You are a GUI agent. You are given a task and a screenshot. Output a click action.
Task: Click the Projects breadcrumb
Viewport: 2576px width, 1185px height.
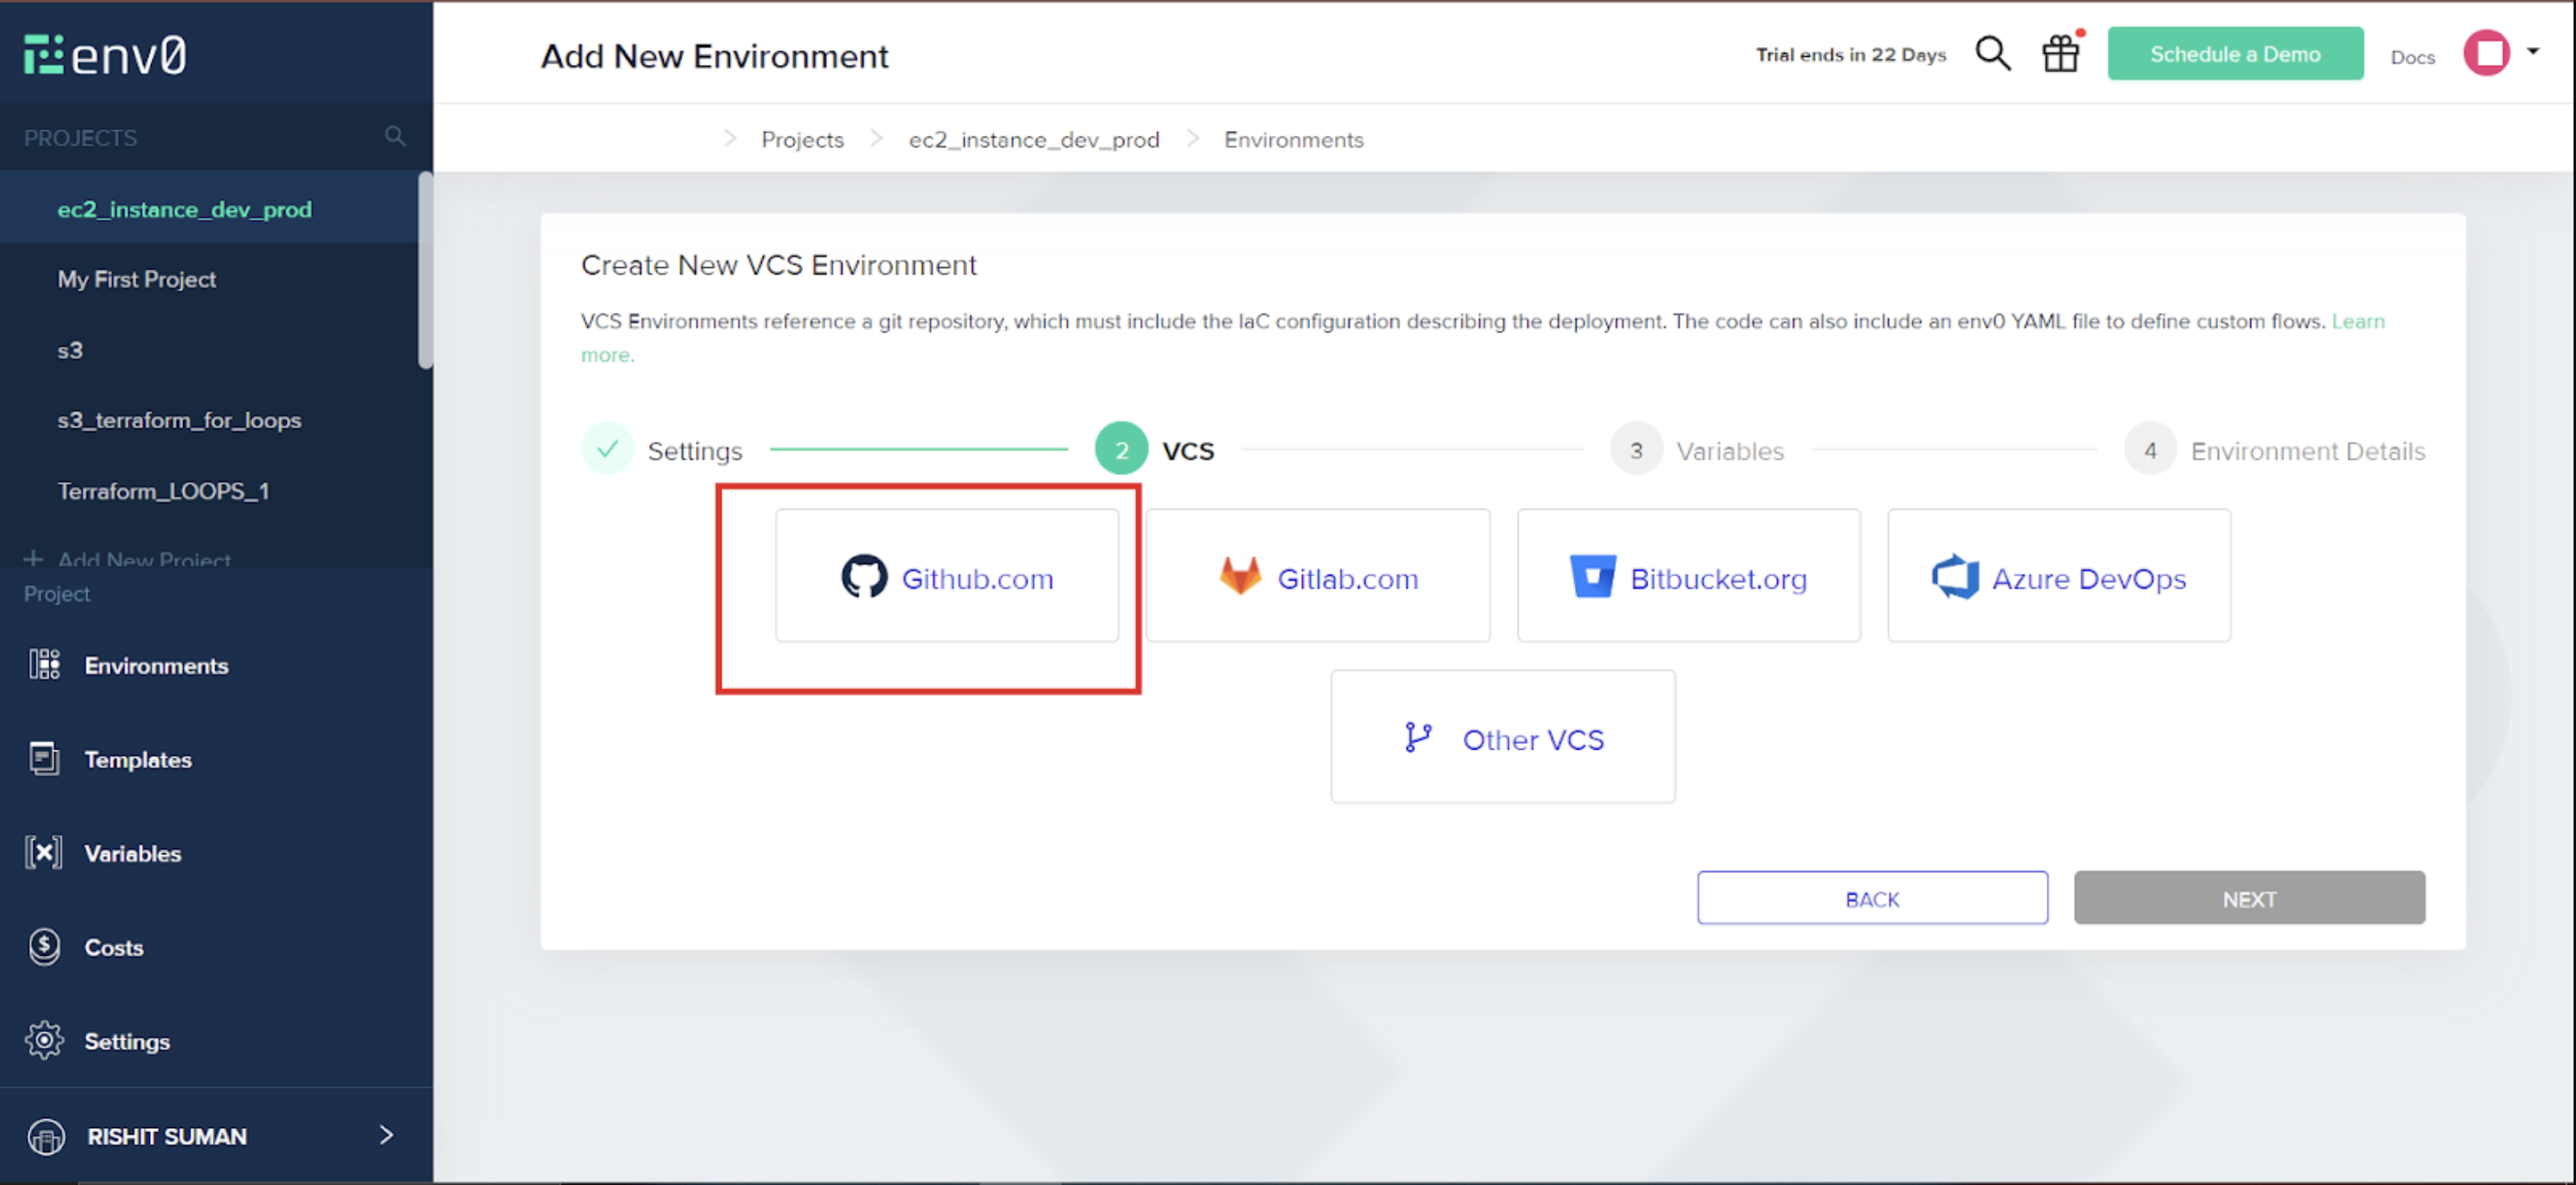pyautogui.click(x=802, y=139)
